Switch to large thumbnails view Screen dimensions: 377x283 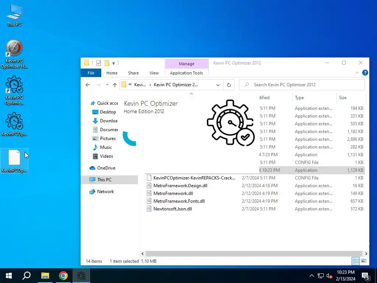[364, 261]
